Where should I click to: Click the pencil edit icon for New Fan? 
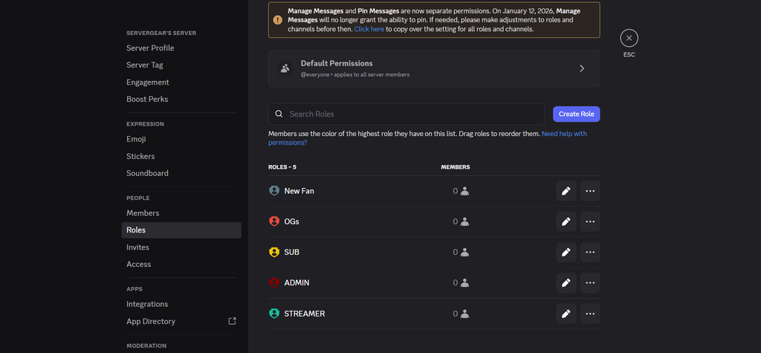[566, 191]
